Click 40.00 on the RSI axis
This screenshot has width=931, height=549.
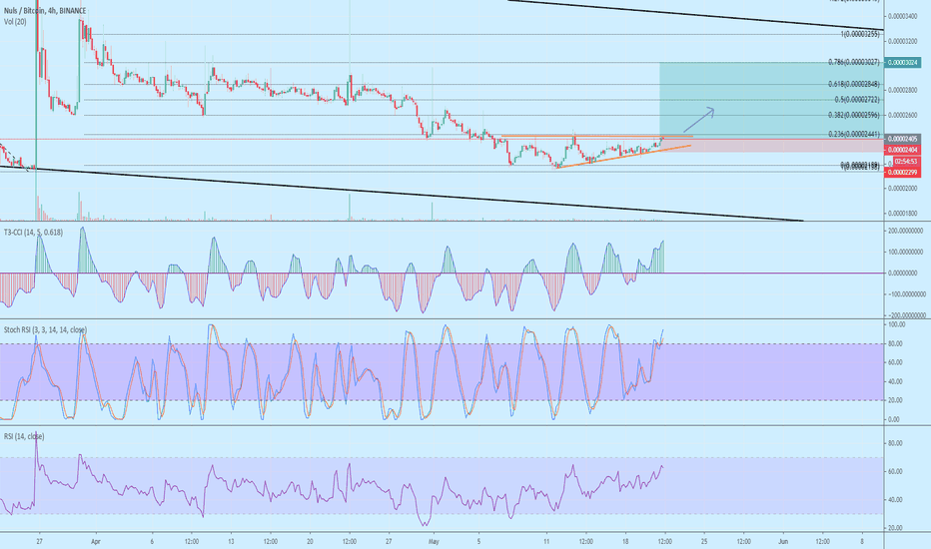tap(895, 500)
